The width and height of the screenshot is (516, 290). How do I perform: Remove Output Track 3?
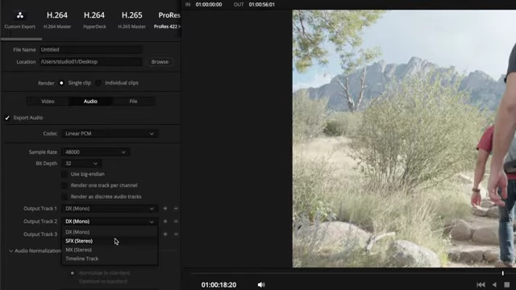coord(176,234)
